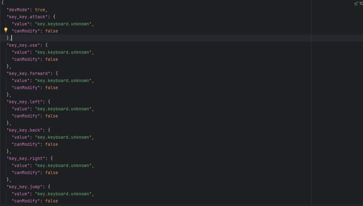Click the "value" key under key_key.right
The image size is (363, 206).
tap(21, 165)
